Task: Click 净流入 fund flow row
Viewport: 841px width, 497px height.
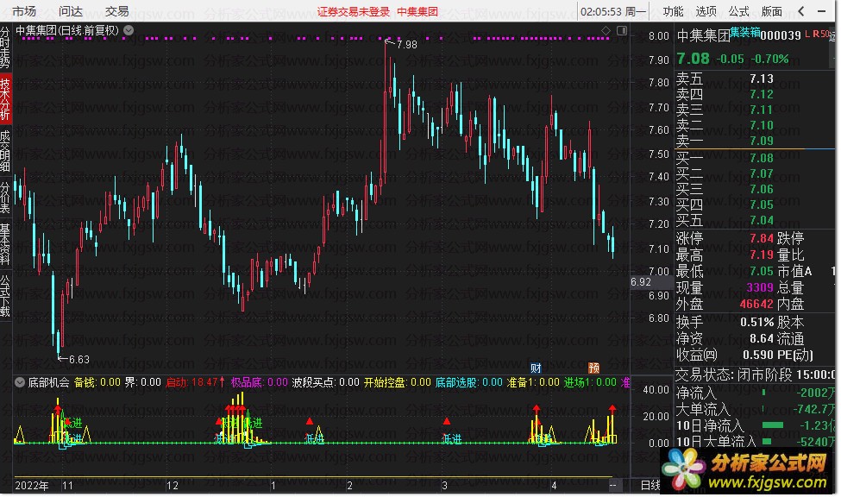Action: (756, 393)
